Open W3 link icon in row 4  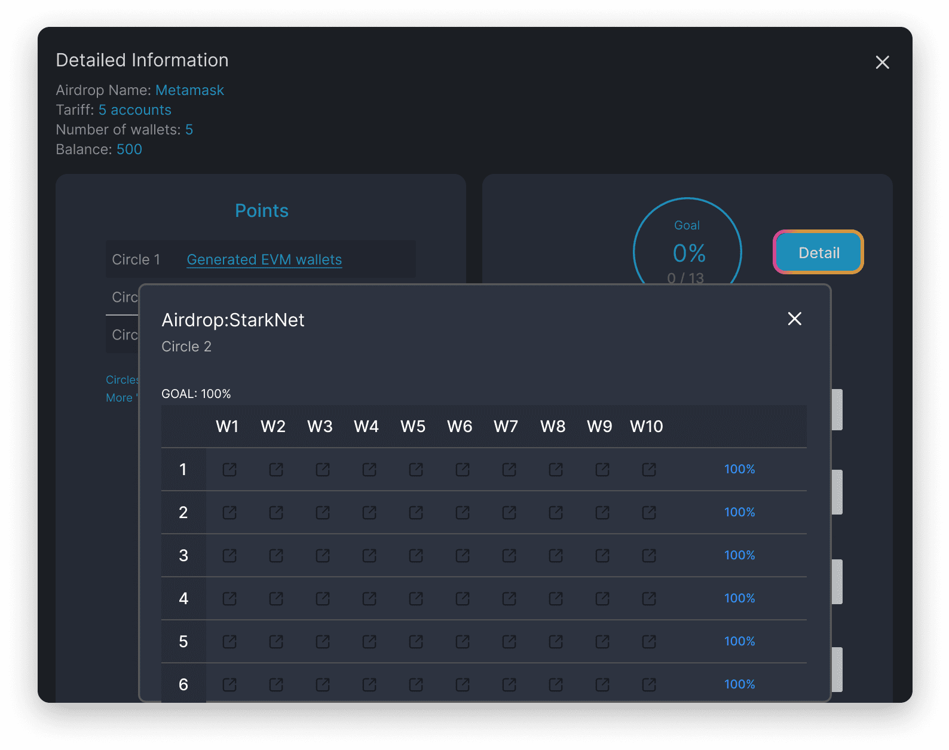tap(323, 599)
